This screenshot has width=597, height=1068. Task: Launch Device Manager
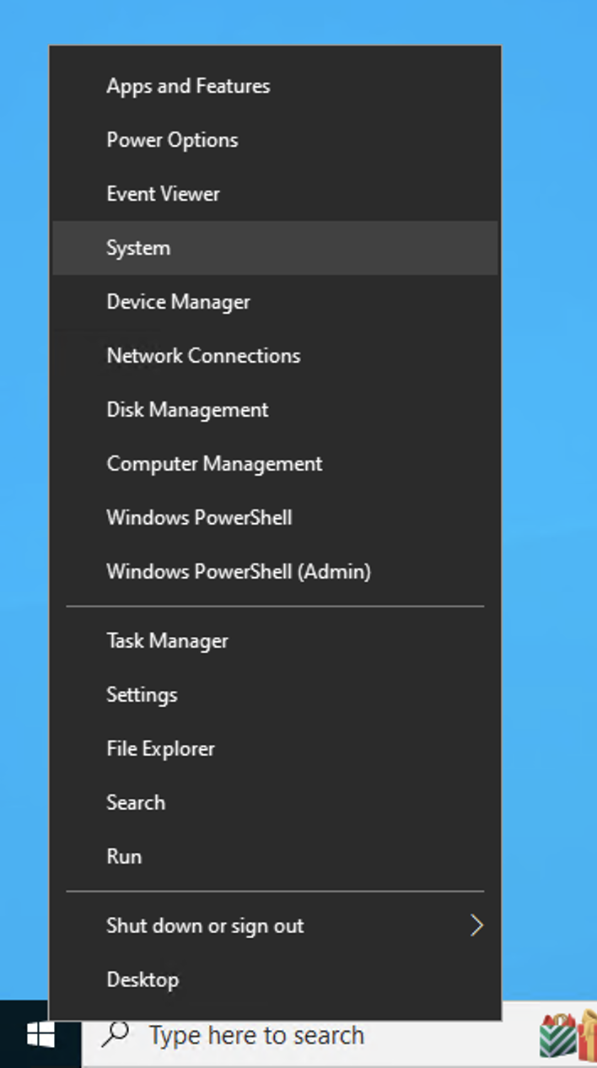pyautogui.click(x=275, y=302)
